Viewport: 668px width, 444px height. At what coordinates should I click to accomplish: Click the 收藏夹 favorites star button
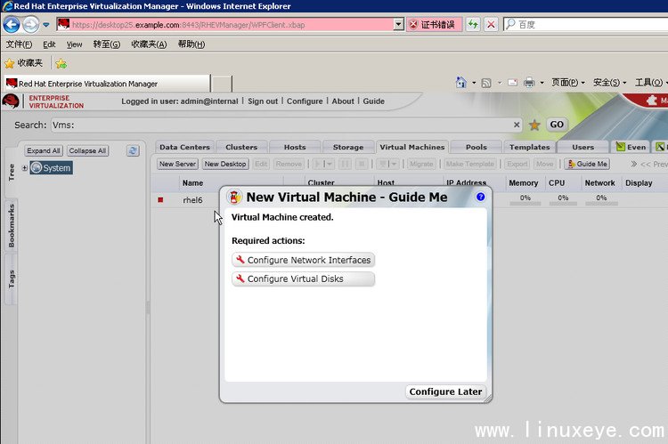point(24,63)
